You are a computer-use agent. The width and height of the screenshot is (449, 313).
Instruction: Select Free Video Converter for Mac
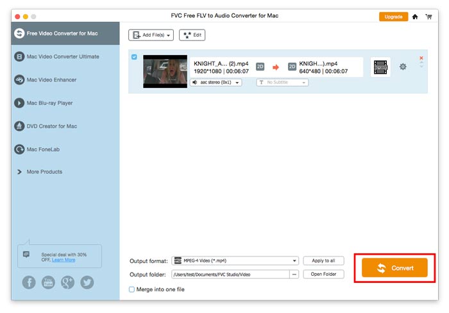65,33
